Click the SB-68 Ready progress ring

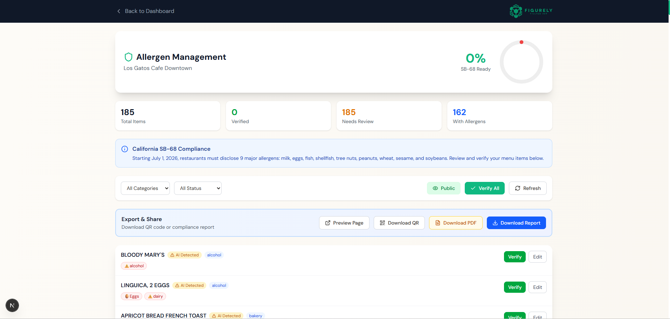(521, 62)
